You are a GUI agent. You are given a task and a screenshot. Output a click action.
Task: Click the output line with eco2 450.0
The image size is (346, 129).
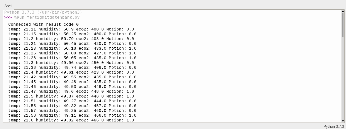(71, 63)
